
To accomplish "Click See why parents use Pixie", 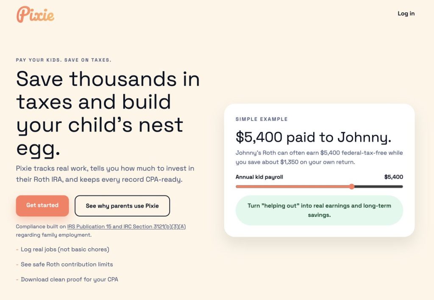I will click(x=122, y=206).
